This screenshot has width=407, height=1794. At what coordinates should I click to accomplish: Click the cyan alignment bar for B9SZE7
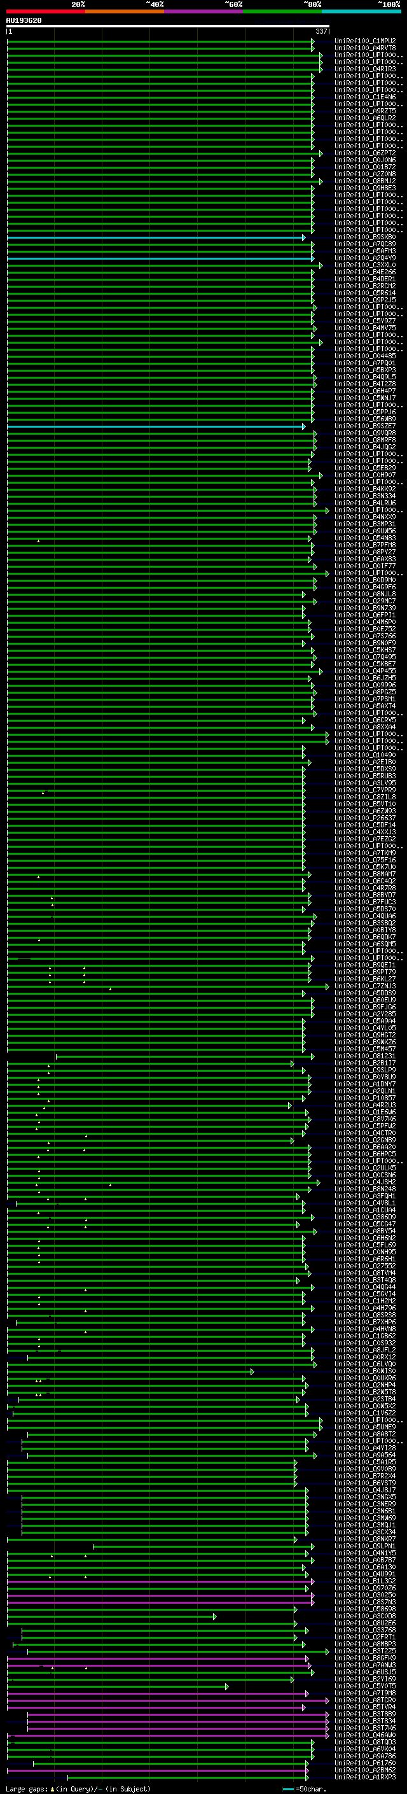click(x=156, y=426)
